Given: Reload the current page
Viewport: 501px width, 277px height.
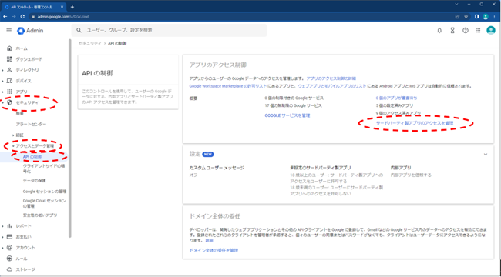Looking at the screenshot, I should pos(22,17).
